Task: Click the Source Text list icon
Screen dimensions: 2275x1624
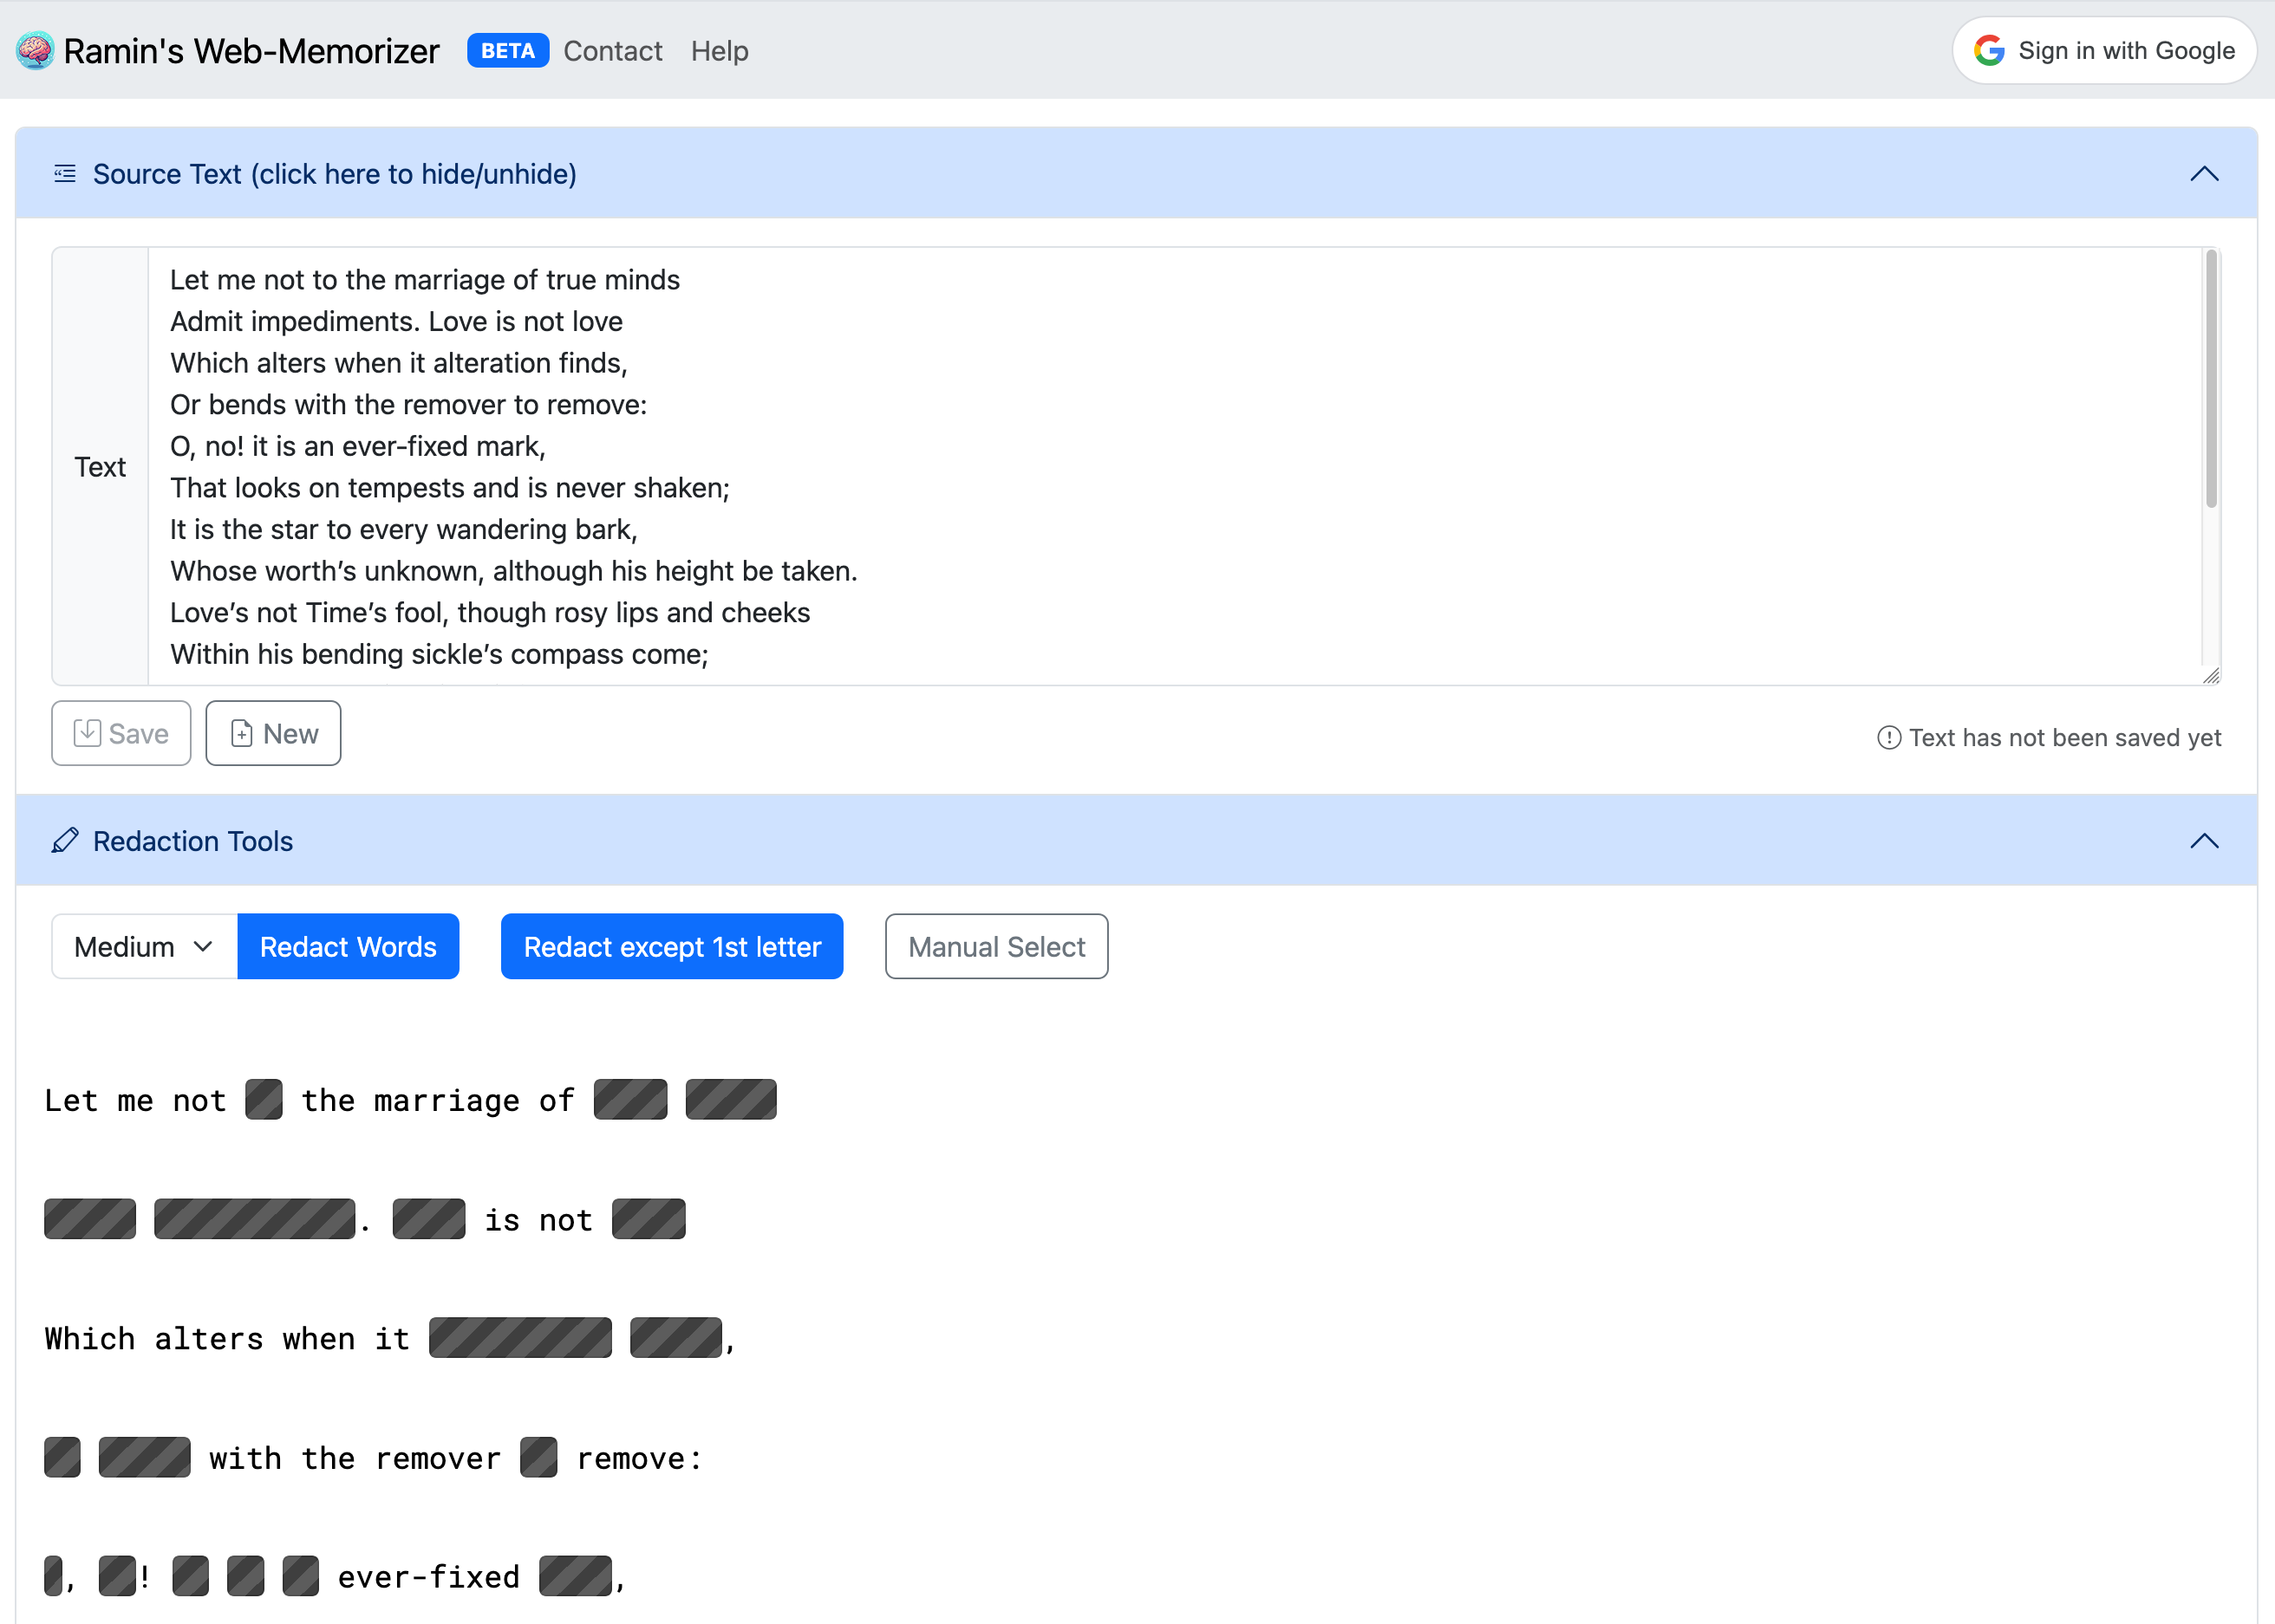Action: pos(65,174)
